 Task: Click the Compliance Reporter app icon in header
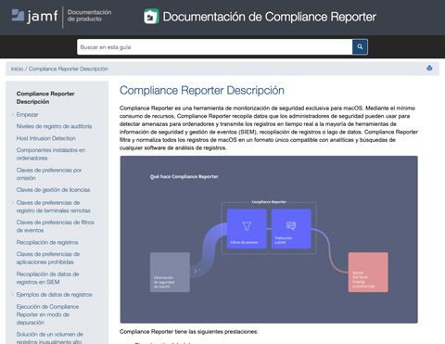click(151, 17)
